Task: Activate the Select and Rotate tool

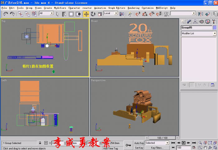Action: pos(93,14)
